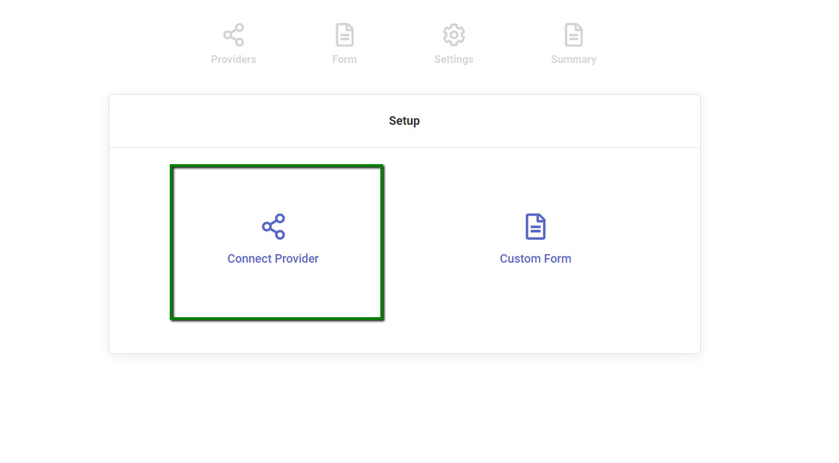
Task: Click inside the green highlighted card
Action: pyautogui.click(x=276, y=242)
